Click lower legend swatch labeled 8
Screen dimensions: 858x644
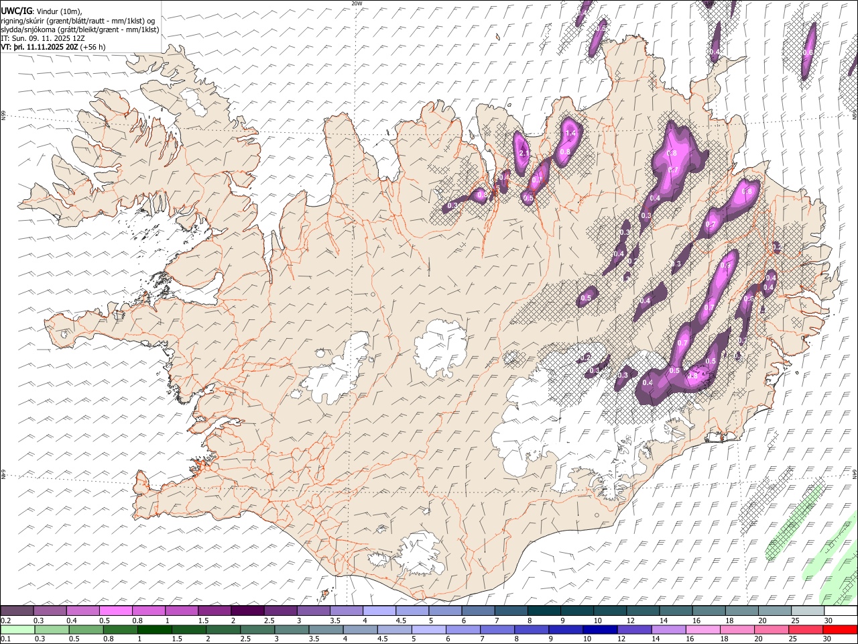531,629
